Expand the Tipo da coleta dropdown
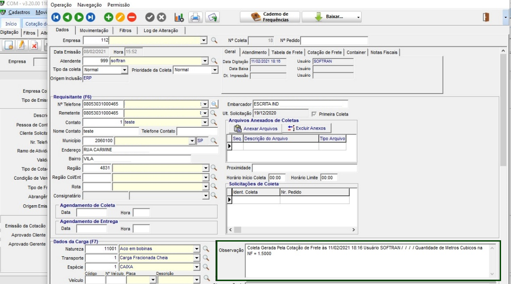The width and height of the screenshot is (511, 284). [x=125, y=70]
